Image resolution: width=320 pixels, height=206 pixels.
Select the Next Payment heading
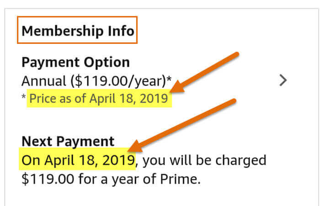tap(68, 141)
